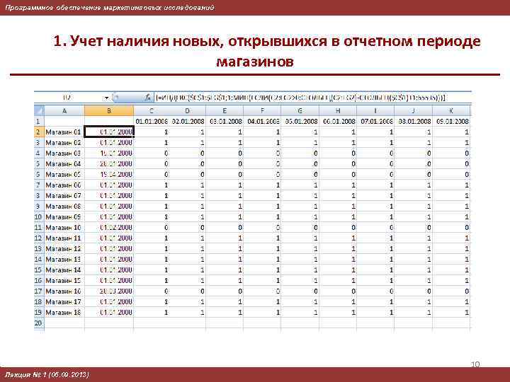Click cell 'Магазин 01'

tap(64, 132)
